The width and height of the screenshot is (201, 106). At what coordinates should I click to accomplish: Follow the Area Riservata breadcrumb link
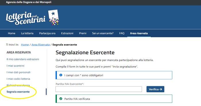[40, 45]
